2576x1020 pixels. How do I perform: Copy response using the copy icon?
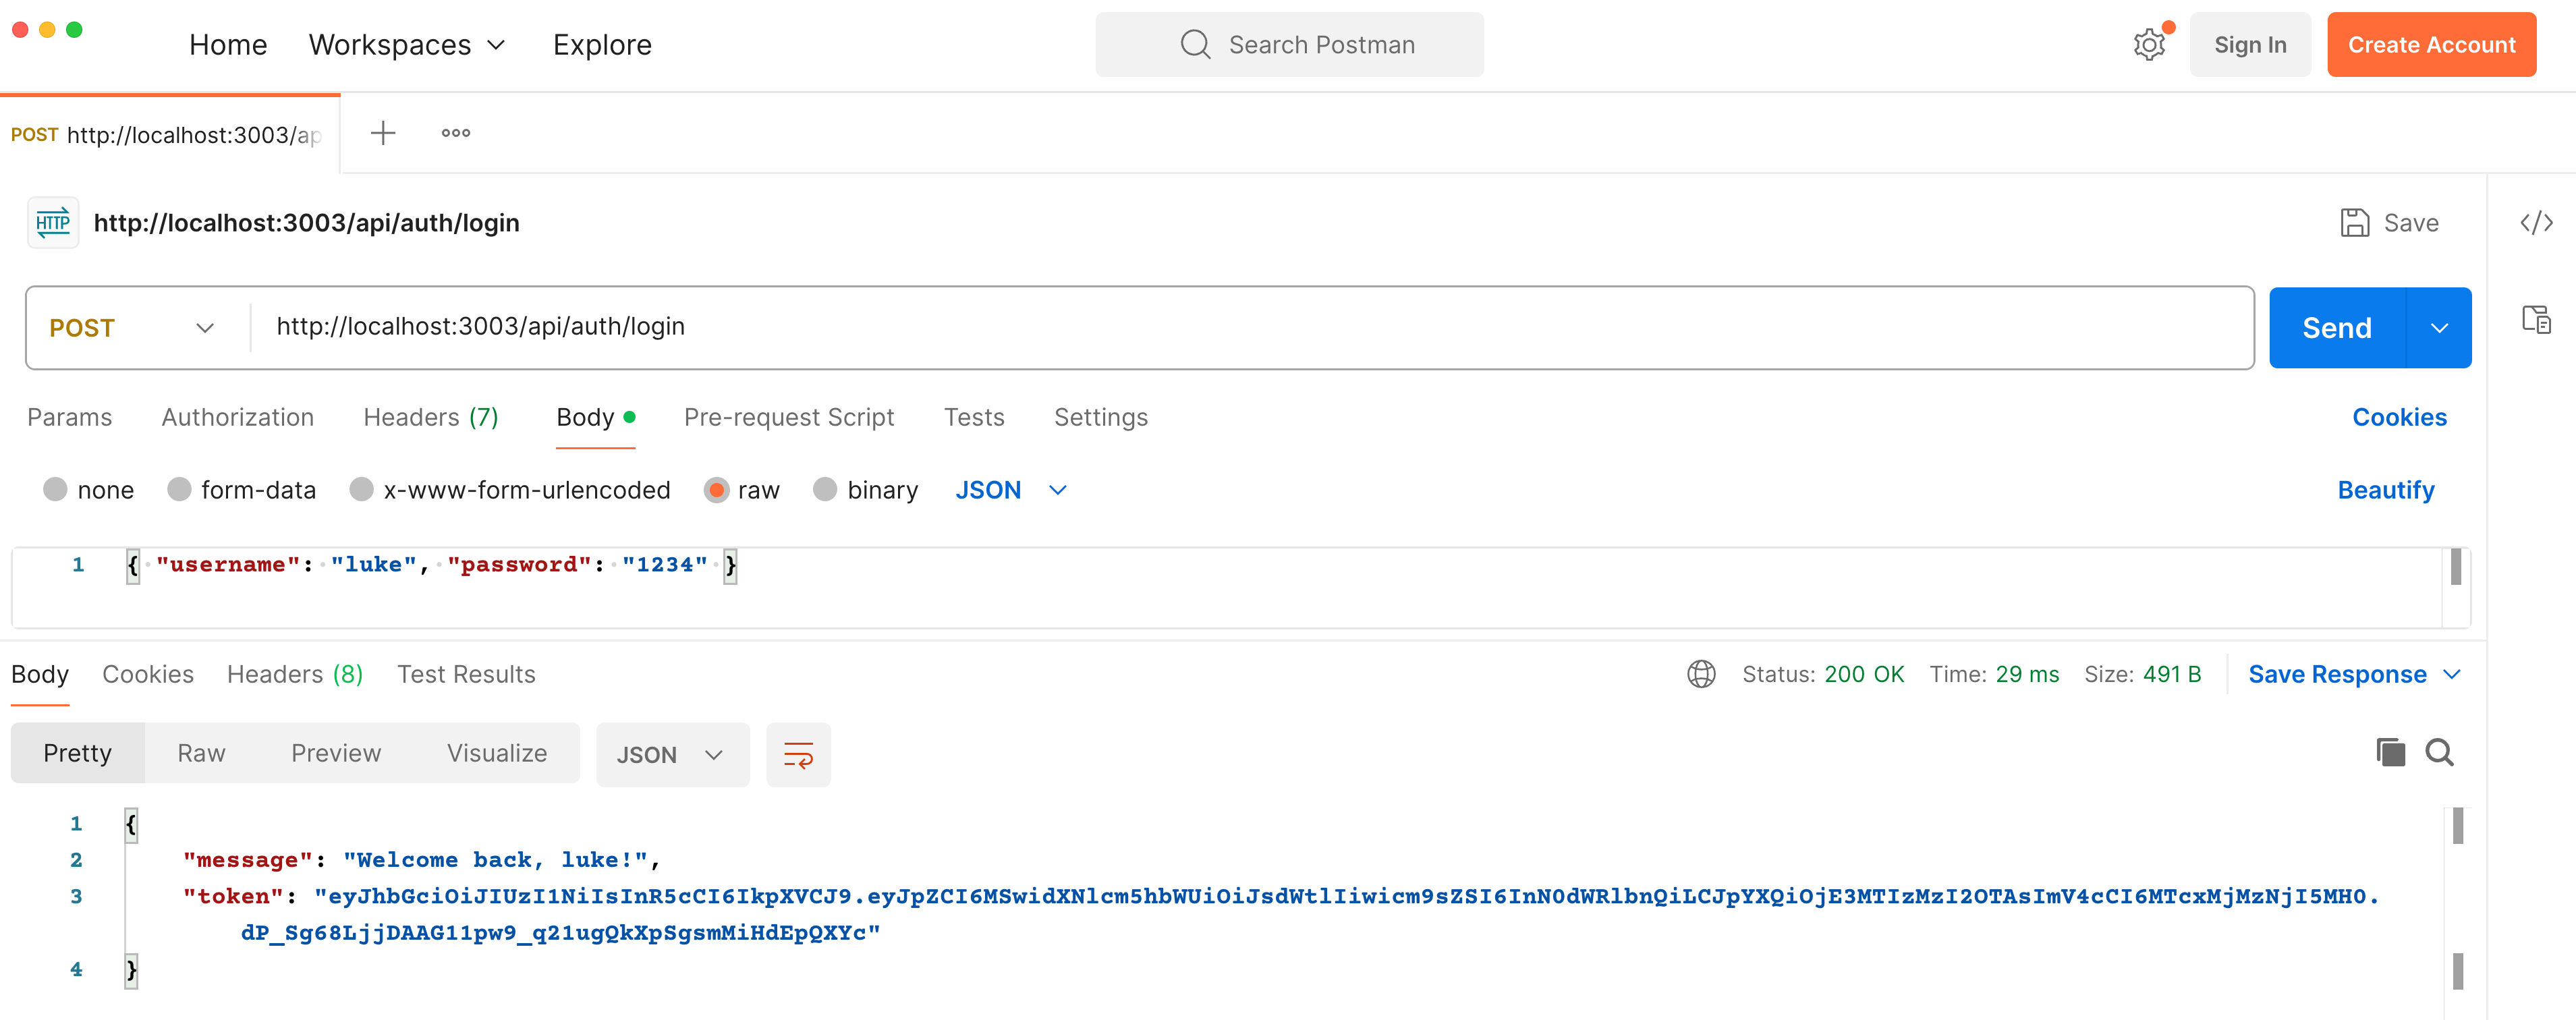pyautogui.click(x=2390, y=753)
